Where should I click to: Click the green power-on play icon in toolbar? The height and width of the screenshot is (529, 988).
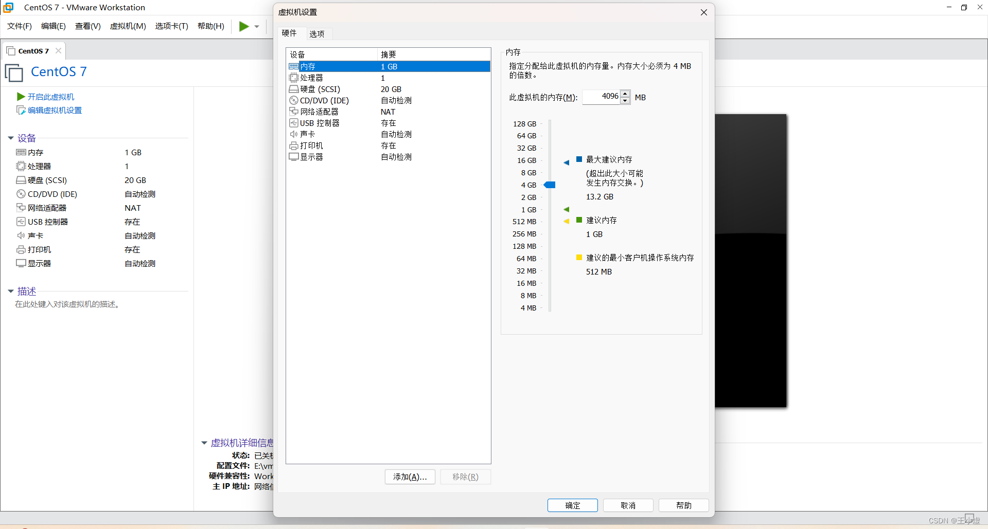[x=244, y=26]
